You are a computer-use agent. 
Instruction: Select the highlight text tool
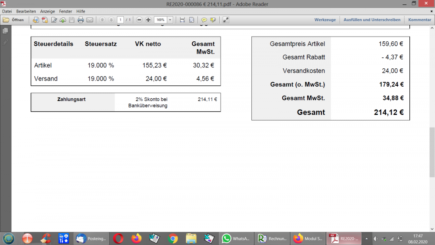[x=213, y=20]
